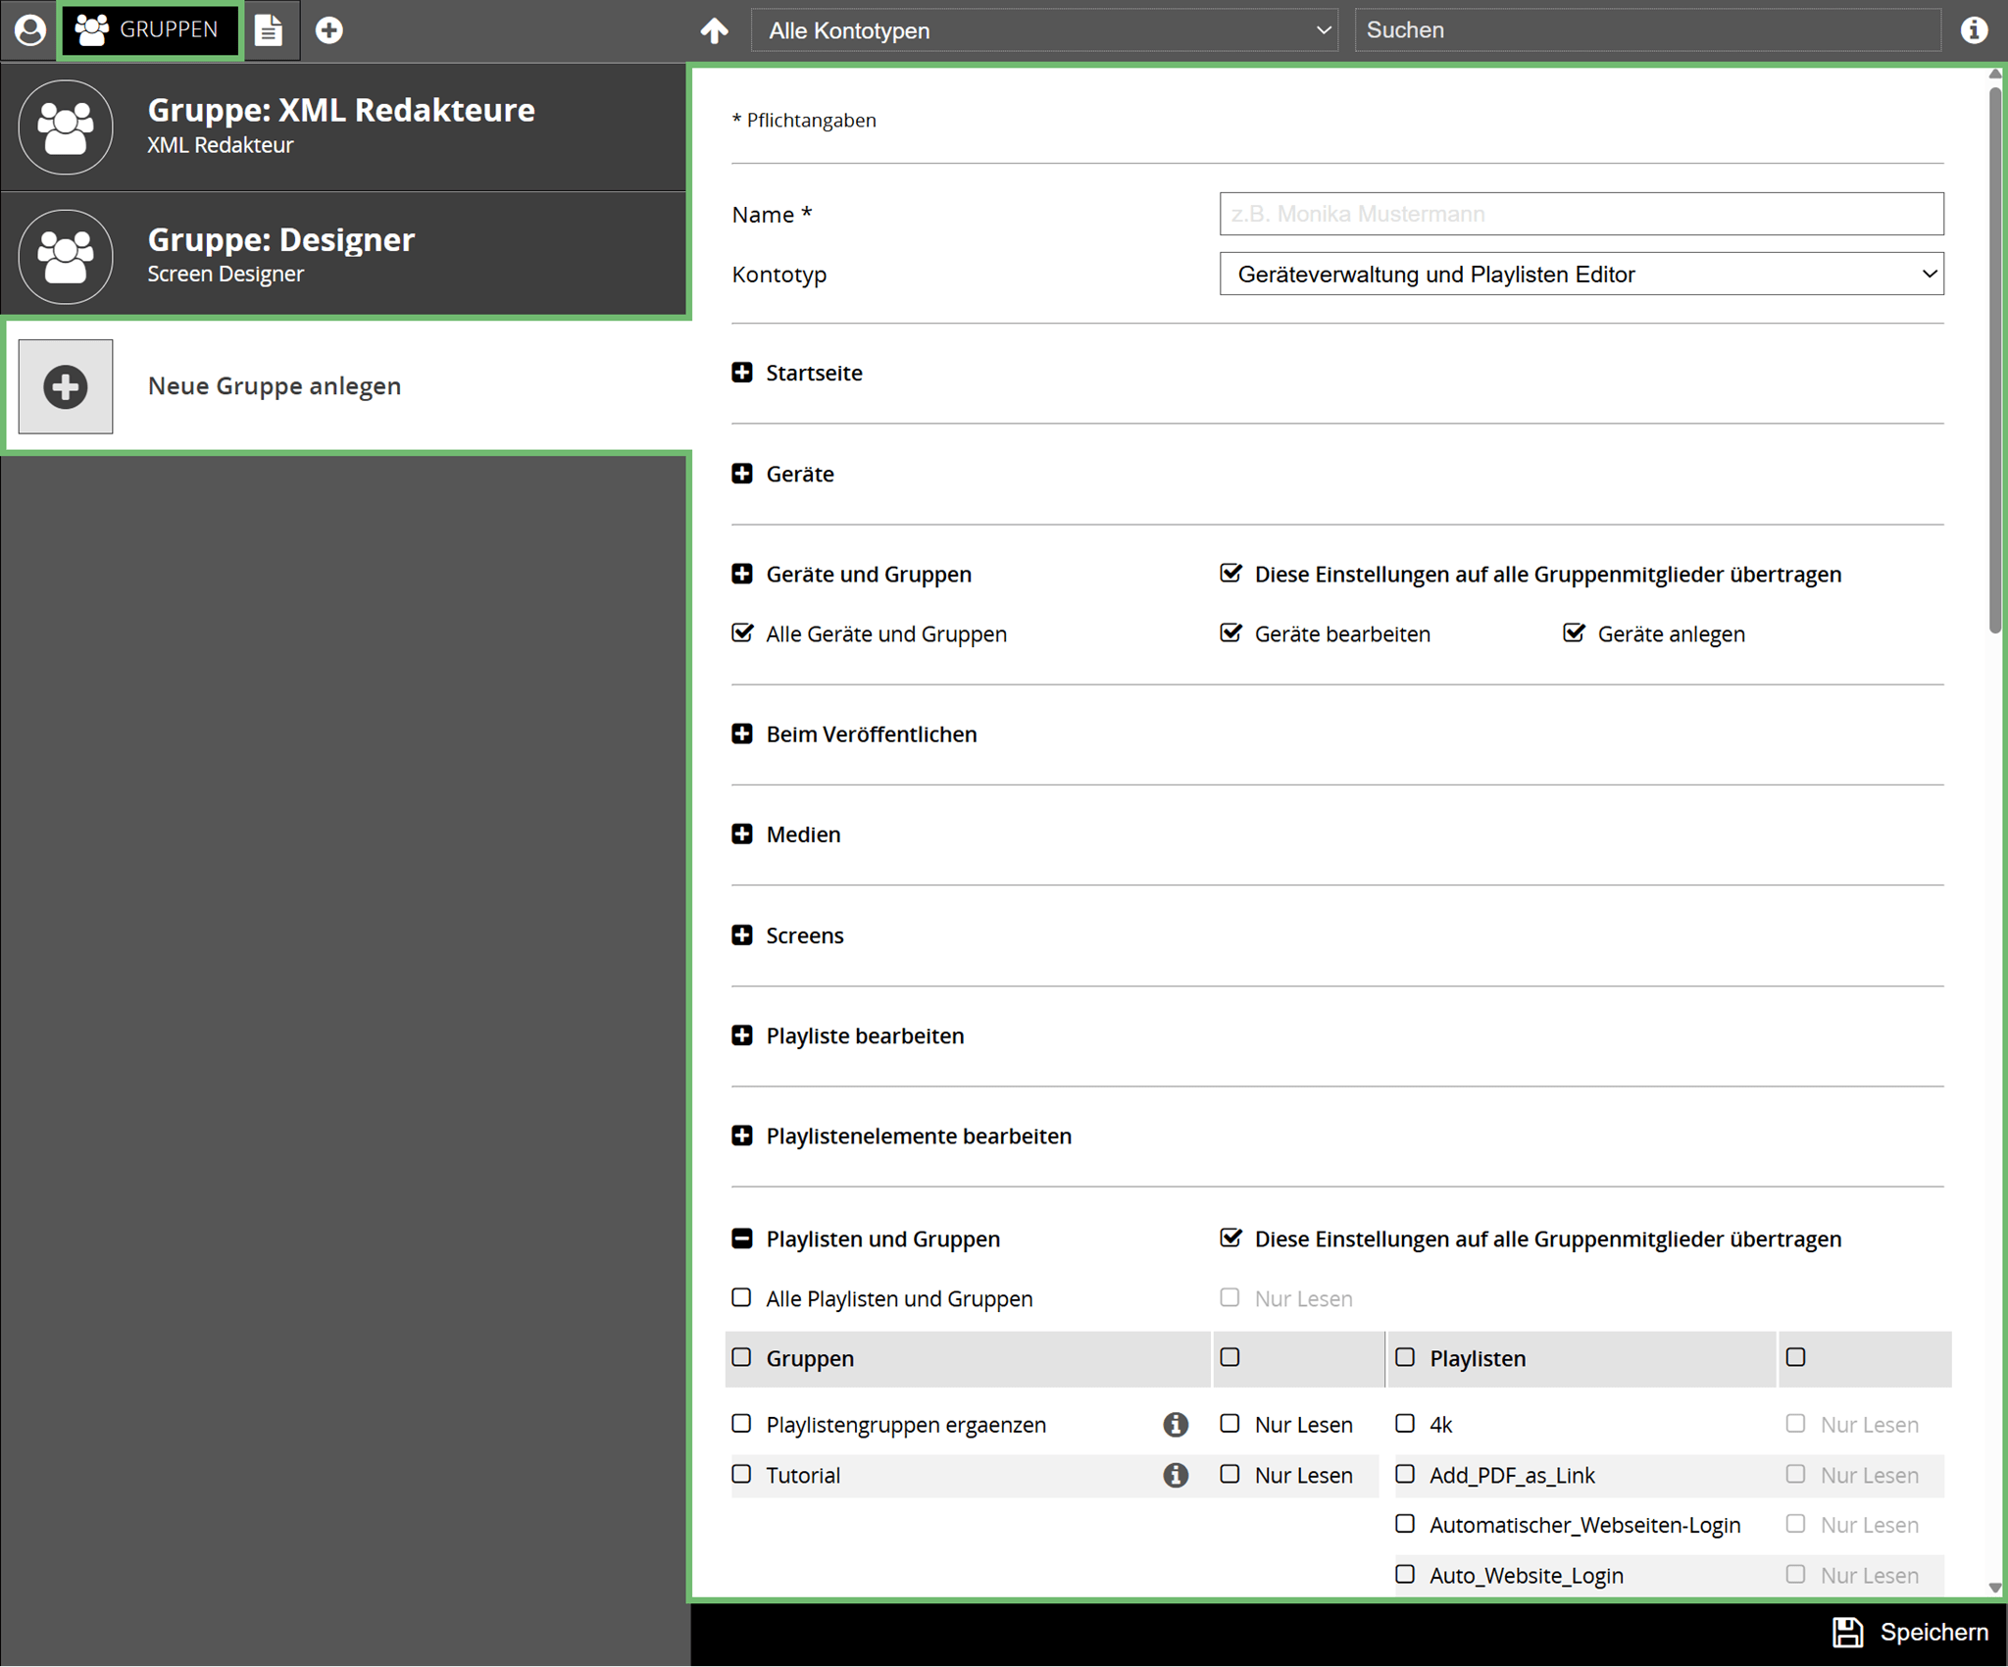Open info icon for Playlistengruppen ergaenzen

pyautogui.click(x=1176, y=1424)
